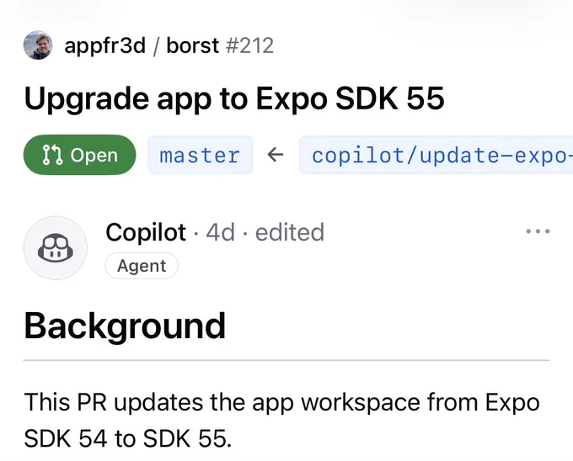The image size is (573, 461).
Task: Open the Copilot avatar icon
Action: coord(56,247)
